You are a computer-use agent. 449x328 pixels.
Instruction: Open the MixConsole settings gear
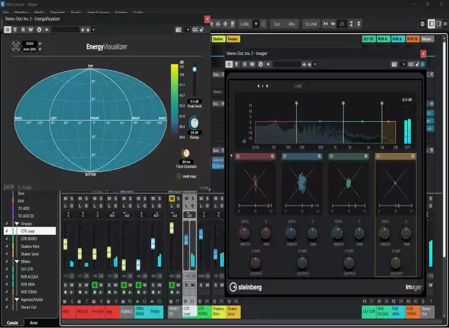click(x=422, y=24)
